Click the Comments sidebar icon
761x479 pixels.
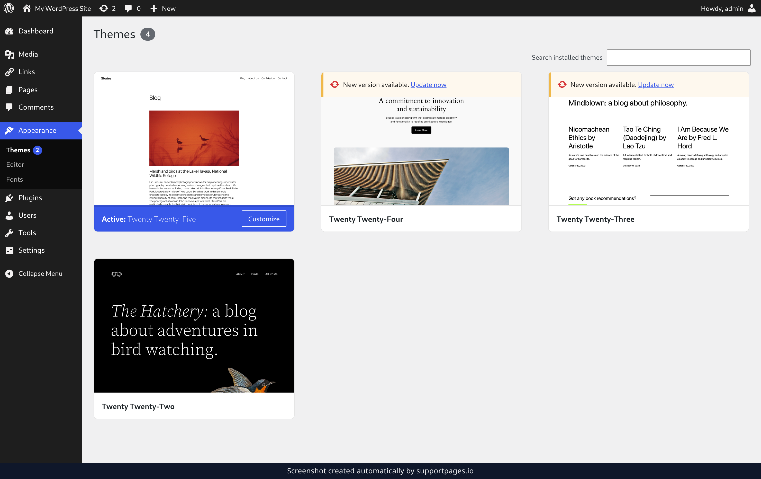click(x=9, y=108)
